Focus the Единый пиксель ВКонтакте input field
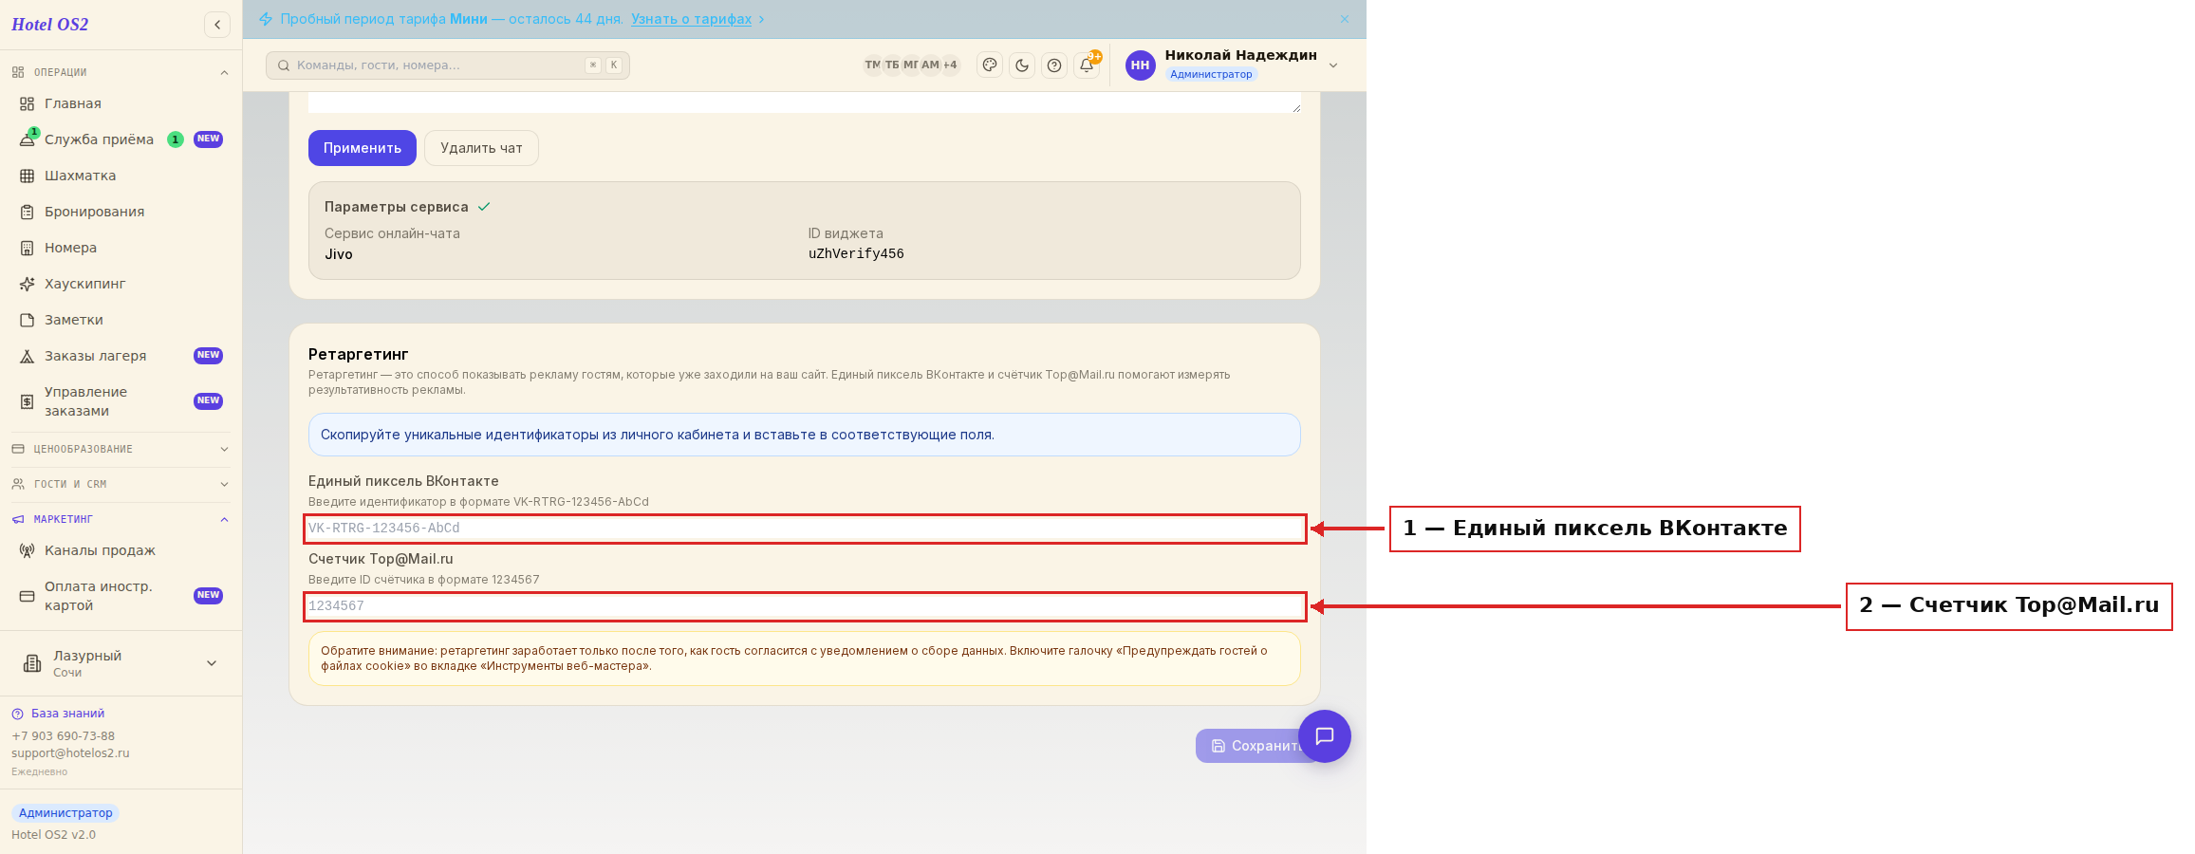Viewport: 2195px width, 854px height. pyautogui.click(x=805, y=529)
